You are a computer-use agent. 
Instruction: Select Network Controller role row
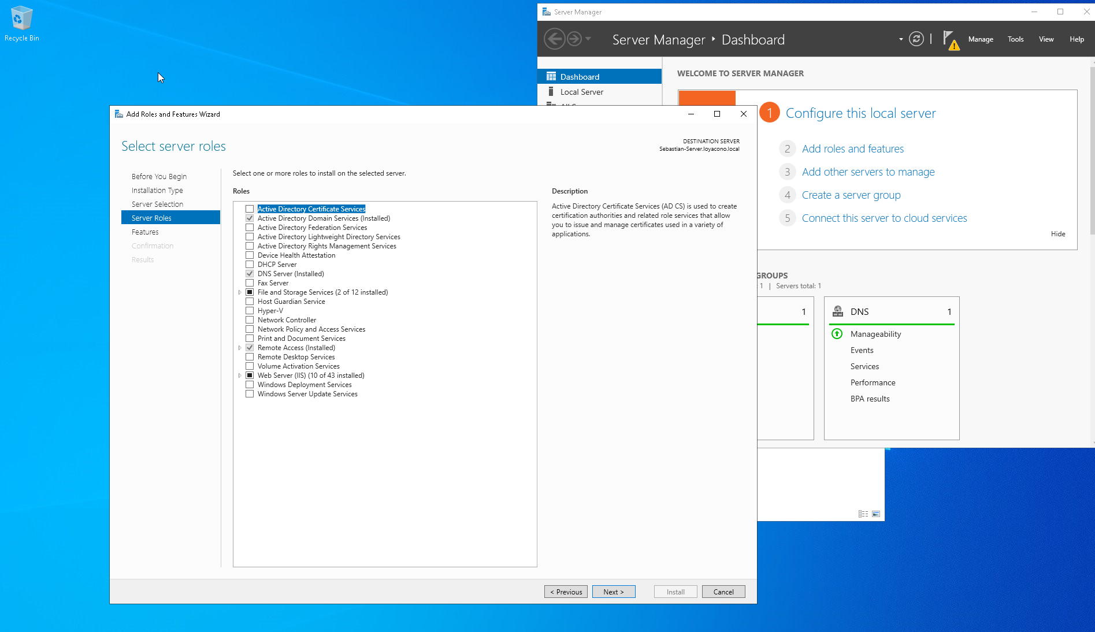[287, 320]
